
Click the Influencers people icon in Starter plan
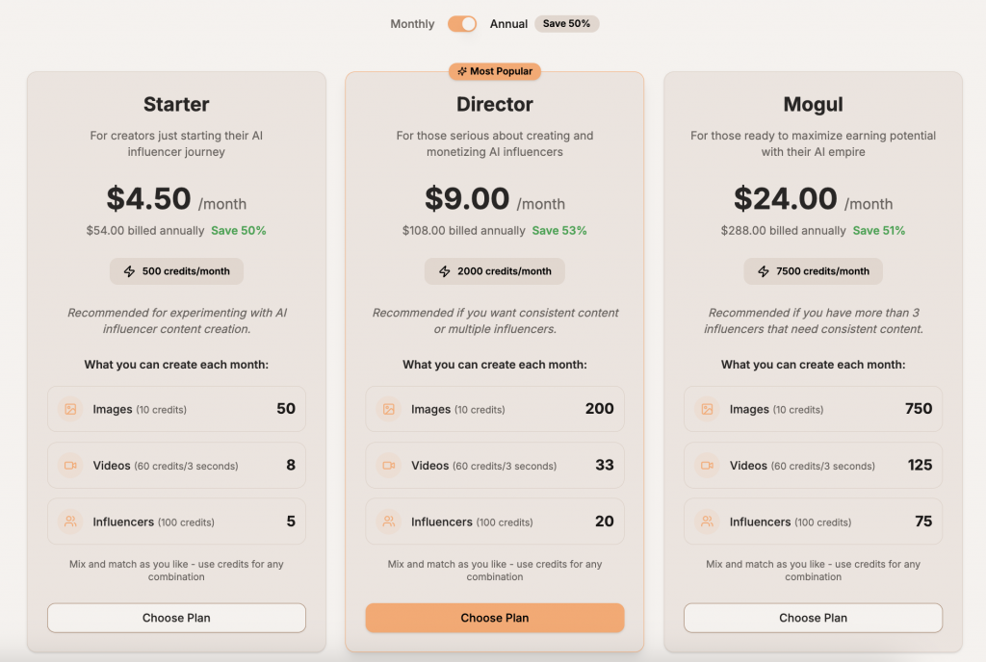tap(70, 522)
